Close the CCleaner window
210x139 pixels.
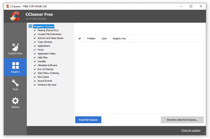(x=201, y=6)
